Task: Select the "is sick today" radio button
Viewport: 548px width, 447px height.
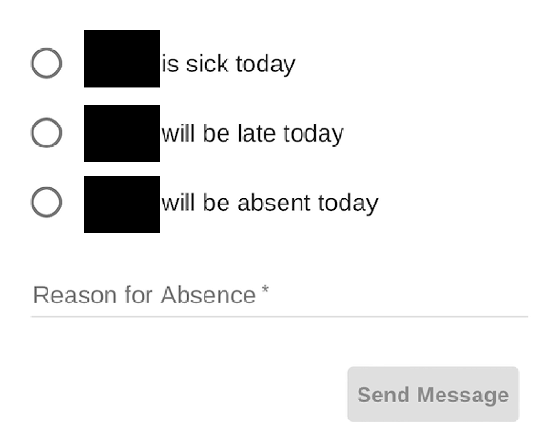Action: [46, 63]
